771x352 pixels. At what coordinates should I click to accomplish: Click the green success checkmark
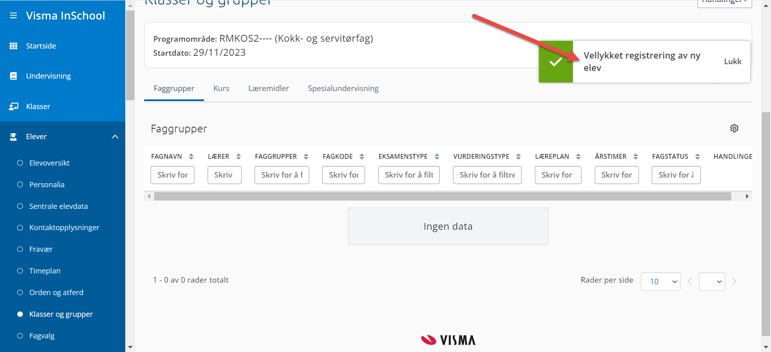556,62
